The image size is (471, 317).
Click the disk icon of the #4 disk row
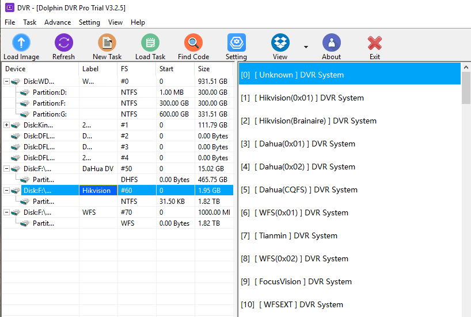pyautogui.click(x=16, y=158)
